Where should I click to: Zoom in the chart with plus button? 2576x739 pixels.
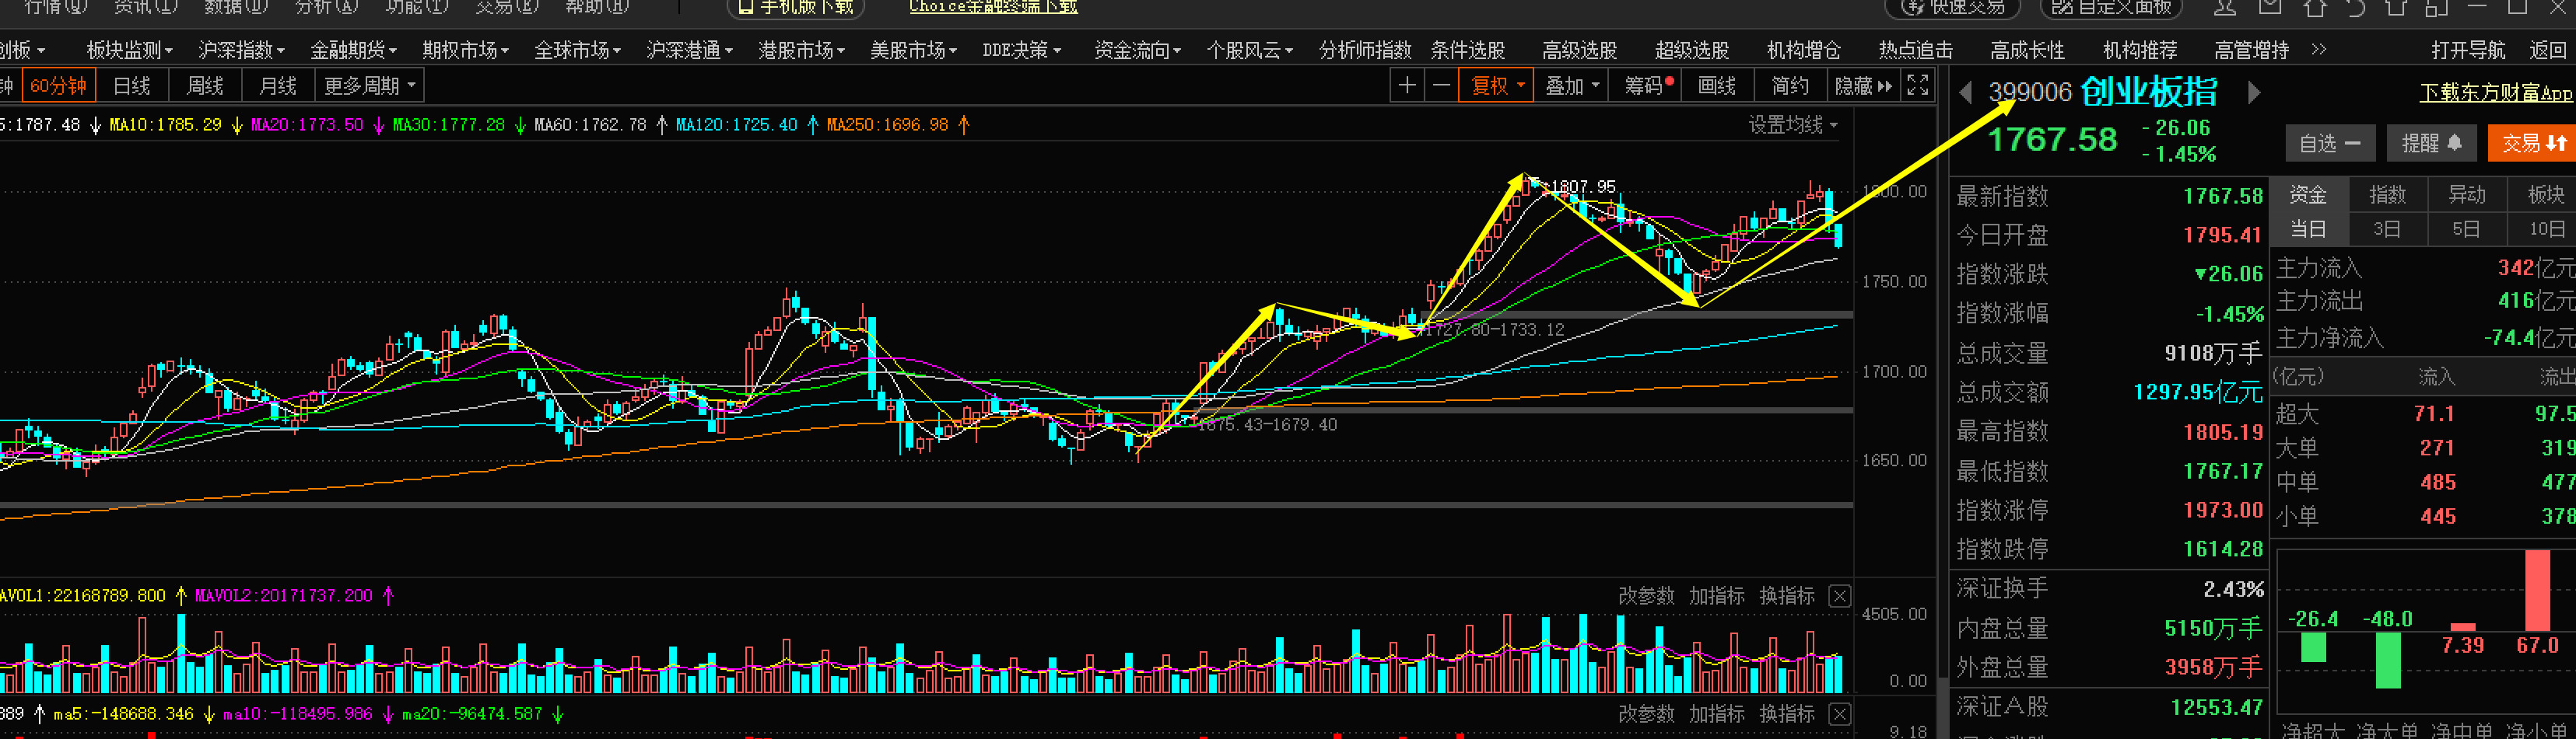[x=1406, y=86]
